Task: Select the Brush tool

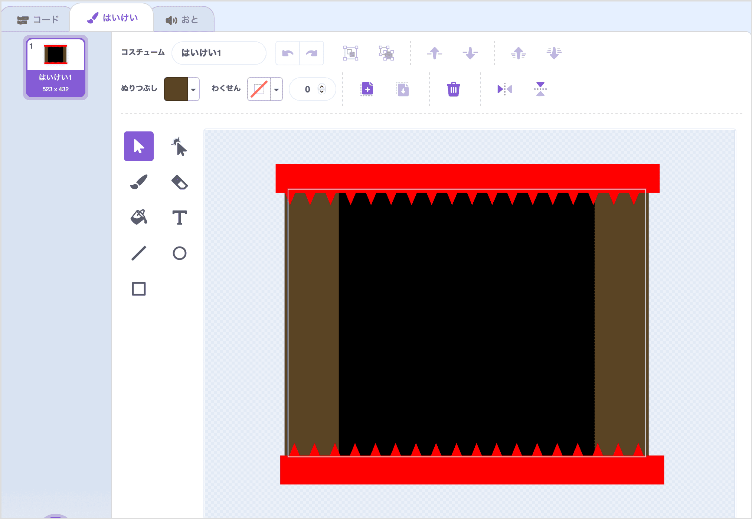Action: pyautogui.click(x=138, y=182)
